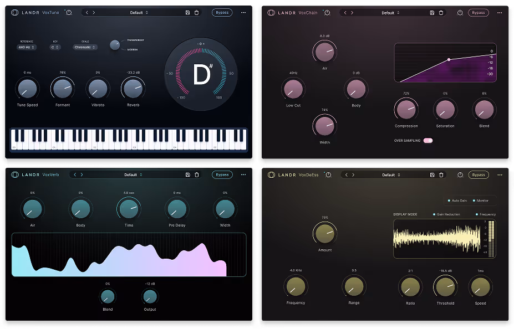Open the three-dot menu in VoxTune
Image resolution: width=514 pixels, height=329 pixels.
tap(243, 12)
